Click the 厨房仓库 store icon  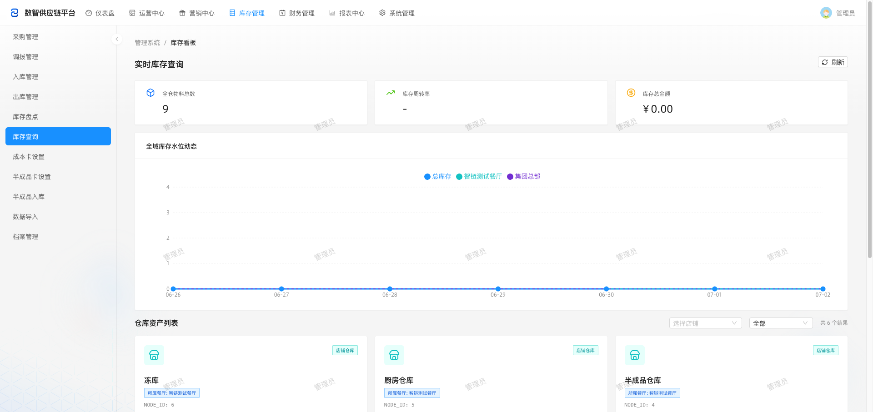394,355
